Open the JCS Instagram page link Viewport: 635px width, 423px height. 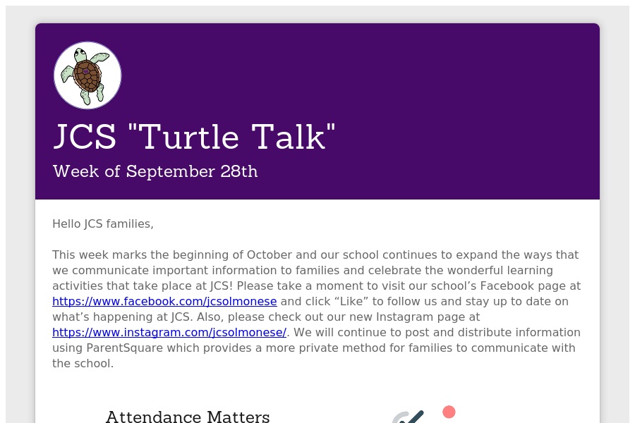pyautogui.click(x=169, y=333)
